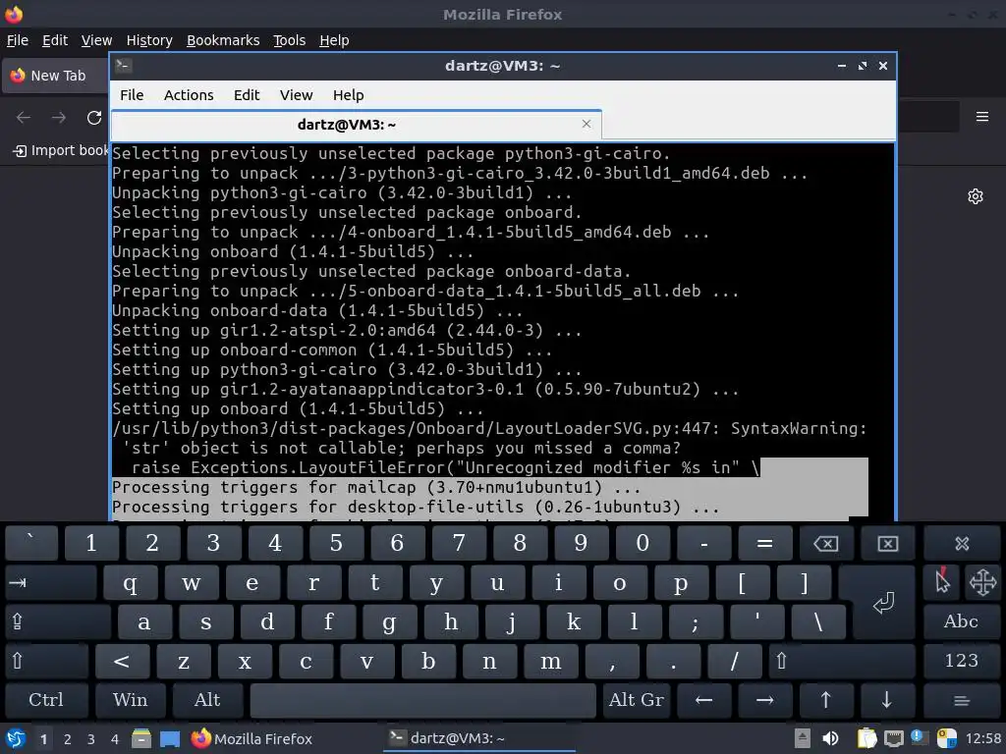1006x754 pixels.
Task: Switch to workspace 3 in pager
Action: pos(91,739)
